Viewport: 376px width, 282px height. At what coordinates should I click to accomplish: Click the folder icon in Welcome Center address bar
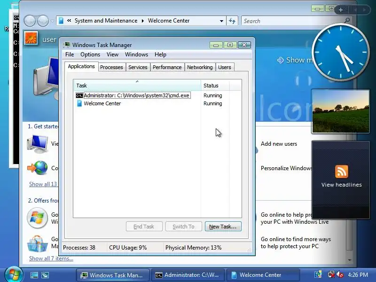(x=61, y=21)
